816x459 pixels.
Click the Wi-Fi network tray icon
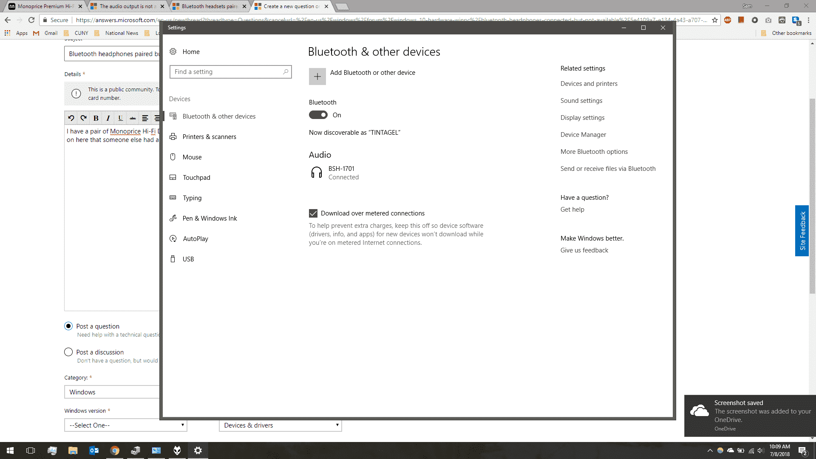pos(751,450)
